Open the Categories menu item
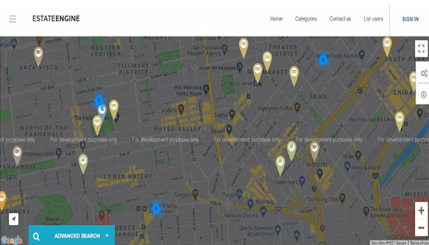429x245 pixels. (306, 19)
